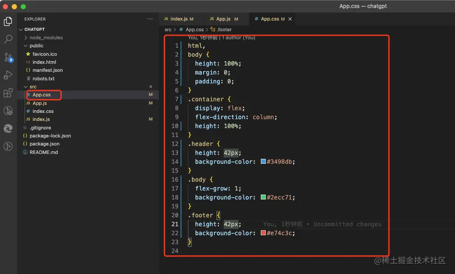
Task: Open index.html file
Action: tap(44, 62)
